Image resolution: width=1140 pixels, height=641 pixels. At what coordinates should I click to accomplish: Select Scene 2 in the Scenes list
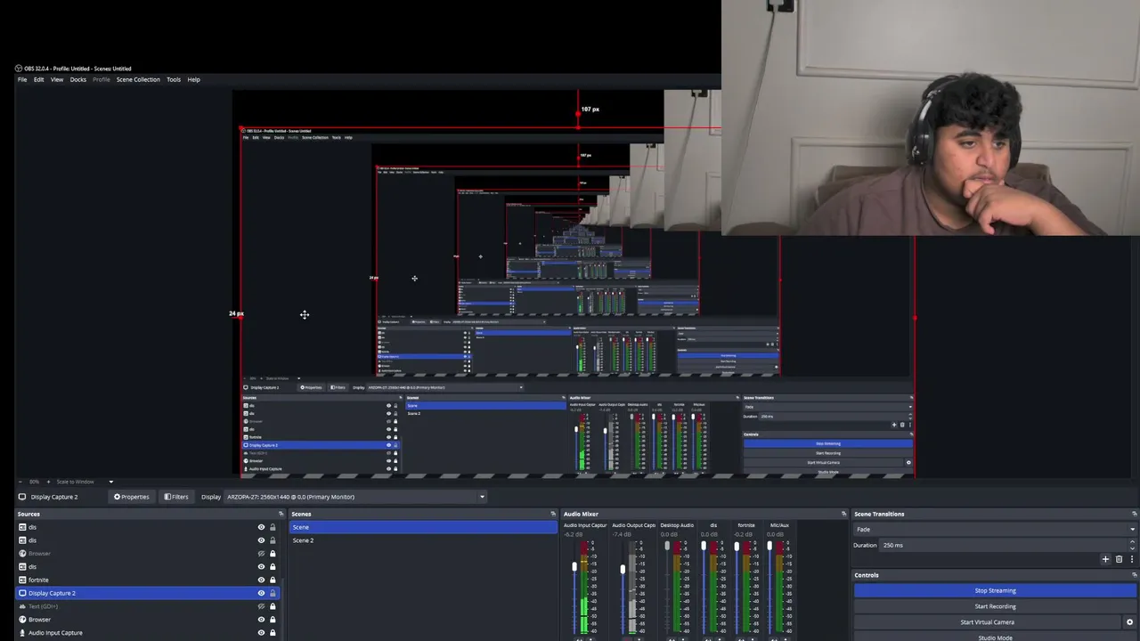tap(424, 540)
